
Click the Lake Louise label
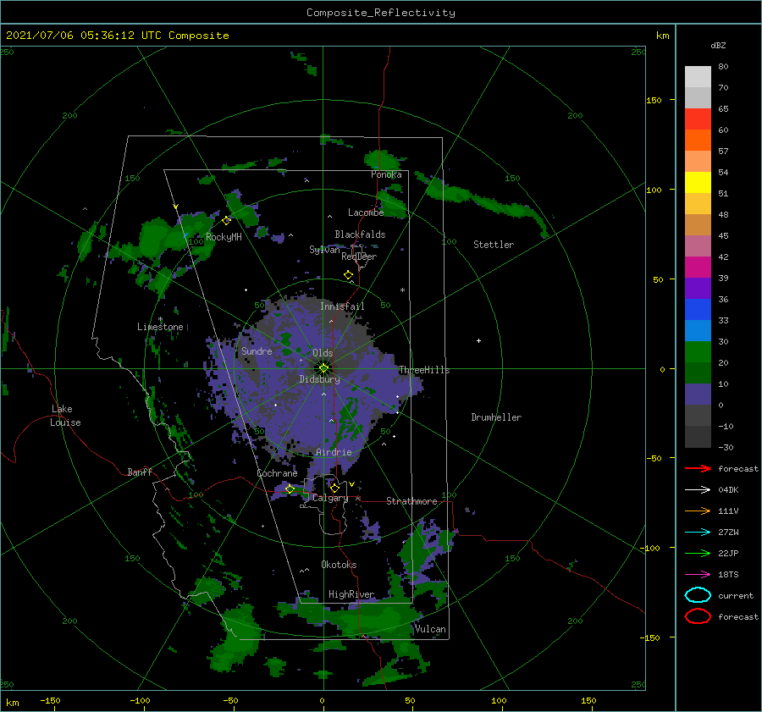65,416
